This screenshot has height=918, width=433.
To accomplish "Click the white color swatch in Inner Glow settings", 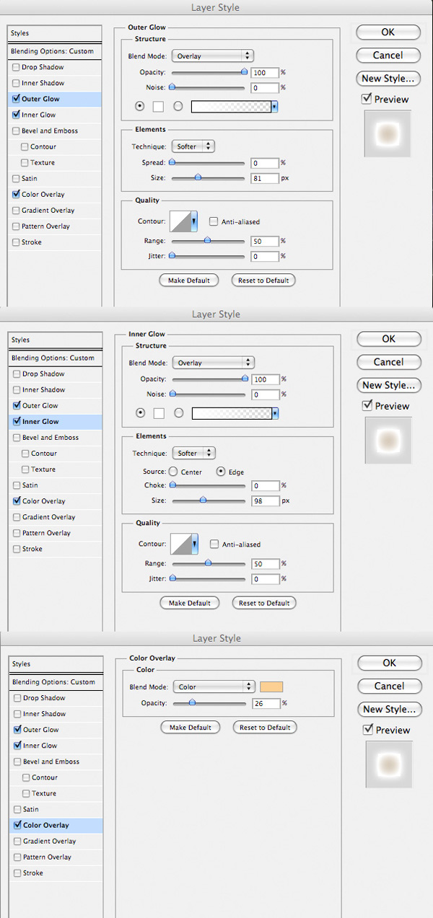I will [x=159, y=413].
